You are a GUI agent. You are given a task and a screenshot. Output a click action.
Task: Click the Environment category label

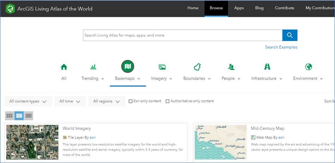(305, 78)
